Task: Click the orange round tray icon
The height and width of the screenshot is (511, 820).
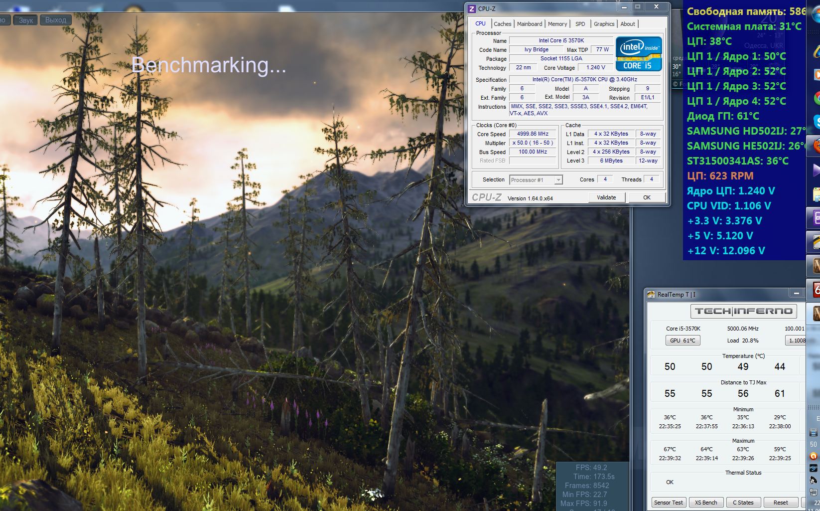Action: [814, 456]
